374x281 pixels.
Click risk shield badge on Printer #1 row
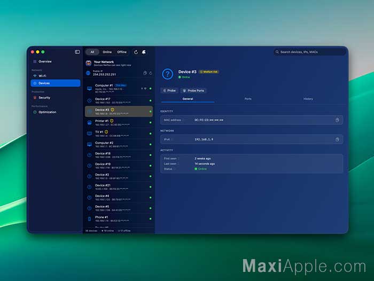(112, 121)
